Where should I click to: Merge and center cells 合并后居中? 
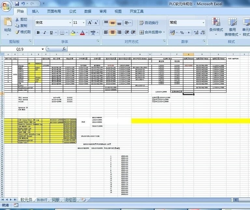pyautogui.click(x=150, y=32)
